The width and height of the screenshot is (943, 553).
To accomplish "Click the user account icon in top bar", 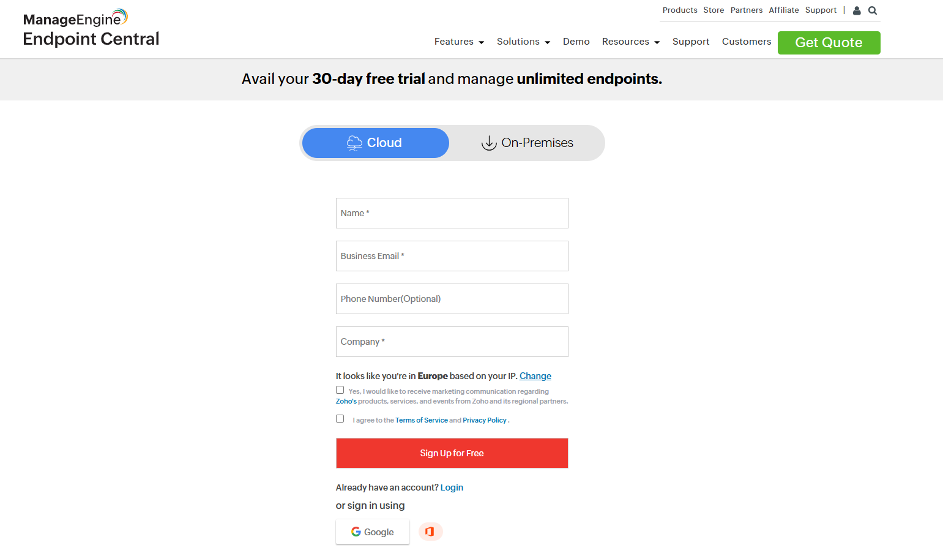I will pos(857,10).
